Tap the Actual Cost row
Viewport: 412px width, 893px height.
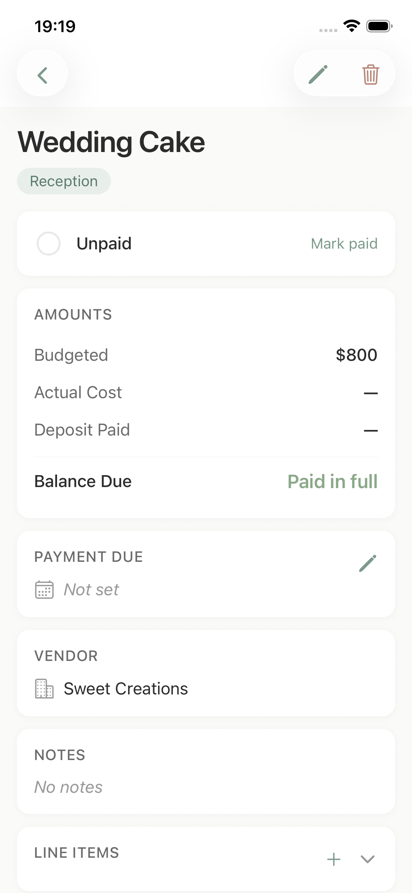tap(206, 393)
